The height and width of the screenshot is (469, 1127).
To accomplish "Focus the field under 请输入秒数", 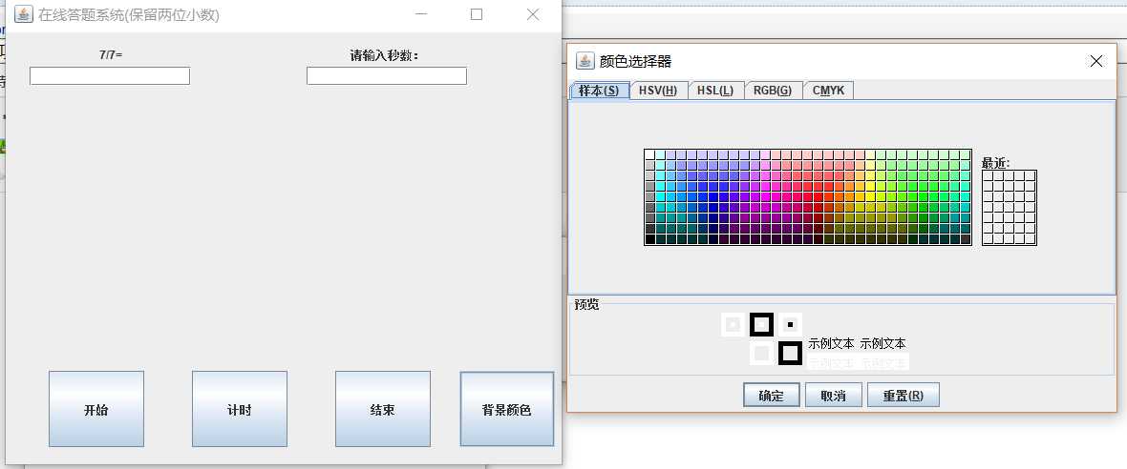I will tap(387, 76).
